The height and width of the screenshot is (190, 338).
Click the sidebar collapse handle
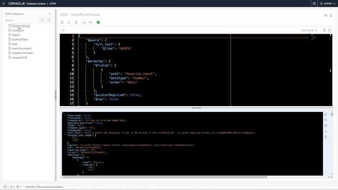pyautogui.click(x=55, y=95)
